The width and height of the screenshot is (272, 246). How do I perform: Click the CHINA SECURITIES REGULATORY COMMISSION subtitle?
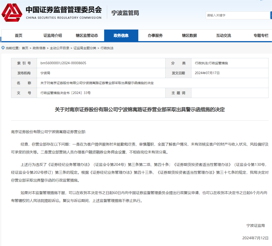tap(64, 18)
